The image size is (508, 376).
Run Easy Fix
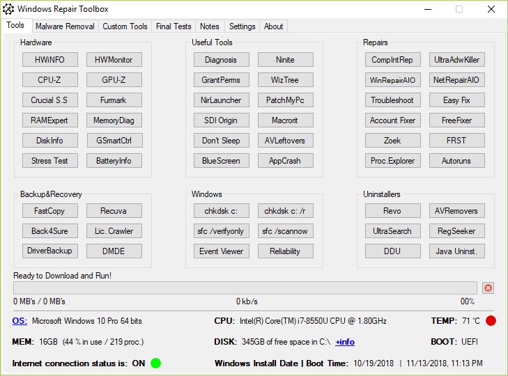tap(457, 100)
